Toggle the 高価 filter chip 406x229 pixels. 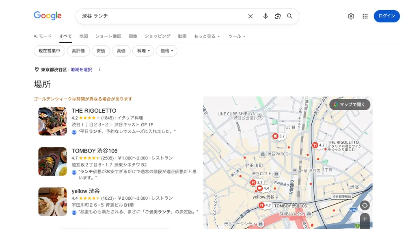point(121,51)
